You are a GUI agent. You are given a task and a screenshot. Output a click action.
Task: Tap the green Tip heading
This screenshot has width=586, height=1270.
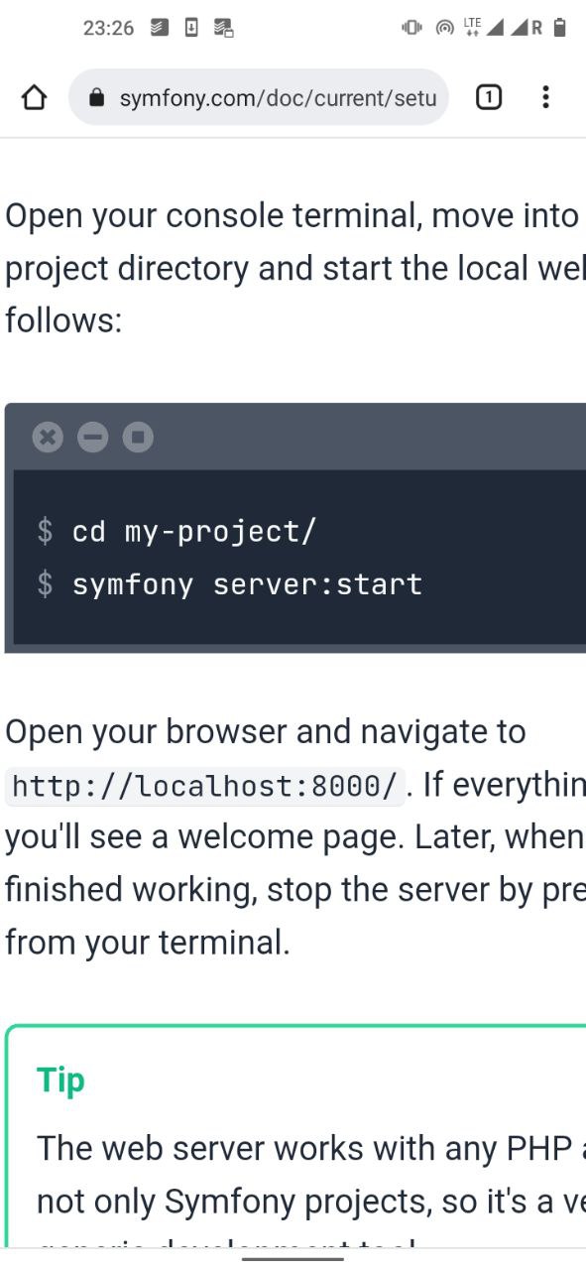click(60, 1079)
